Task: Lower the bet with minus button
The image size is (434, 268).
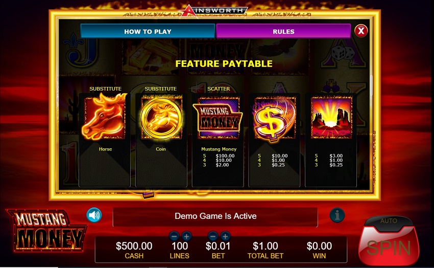Action: point(212,236)
